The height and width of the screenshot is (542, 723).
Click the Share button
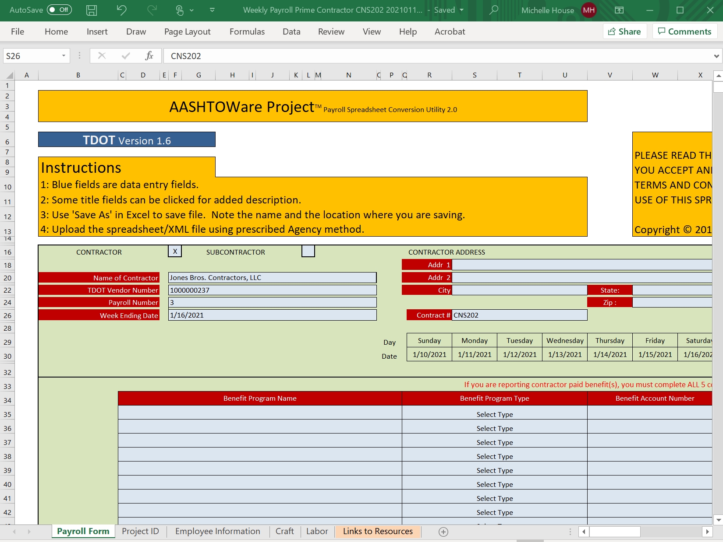625,31
